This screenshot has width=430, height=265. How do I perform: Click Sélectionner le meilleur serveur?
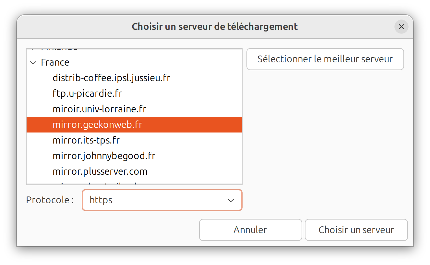point(325,59)
